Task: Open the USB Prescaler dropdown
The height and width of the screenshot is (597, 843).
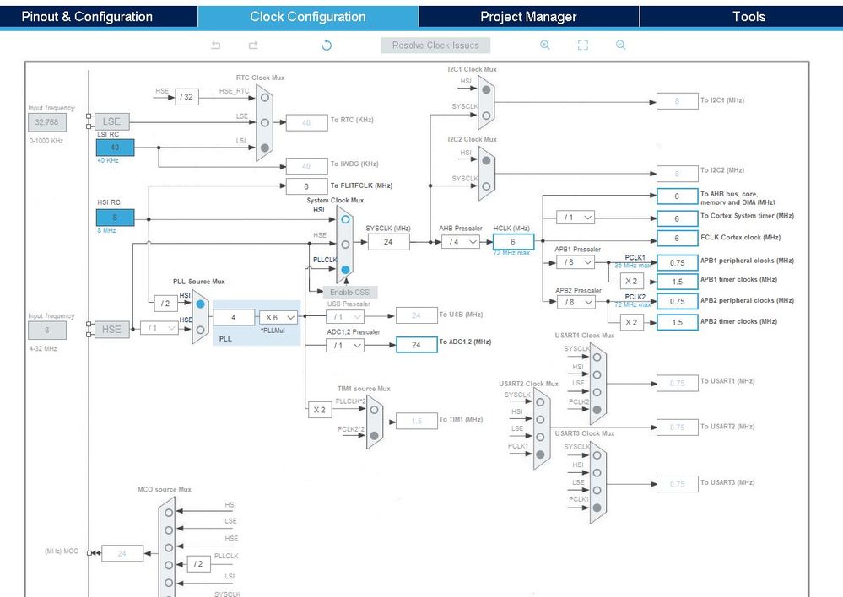Action: 344,317
